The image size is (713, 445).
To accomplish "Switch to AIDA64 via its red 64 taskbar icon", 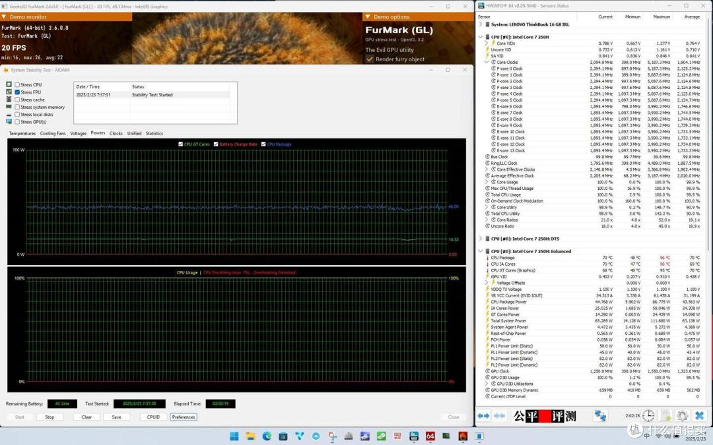I will 430,436.
